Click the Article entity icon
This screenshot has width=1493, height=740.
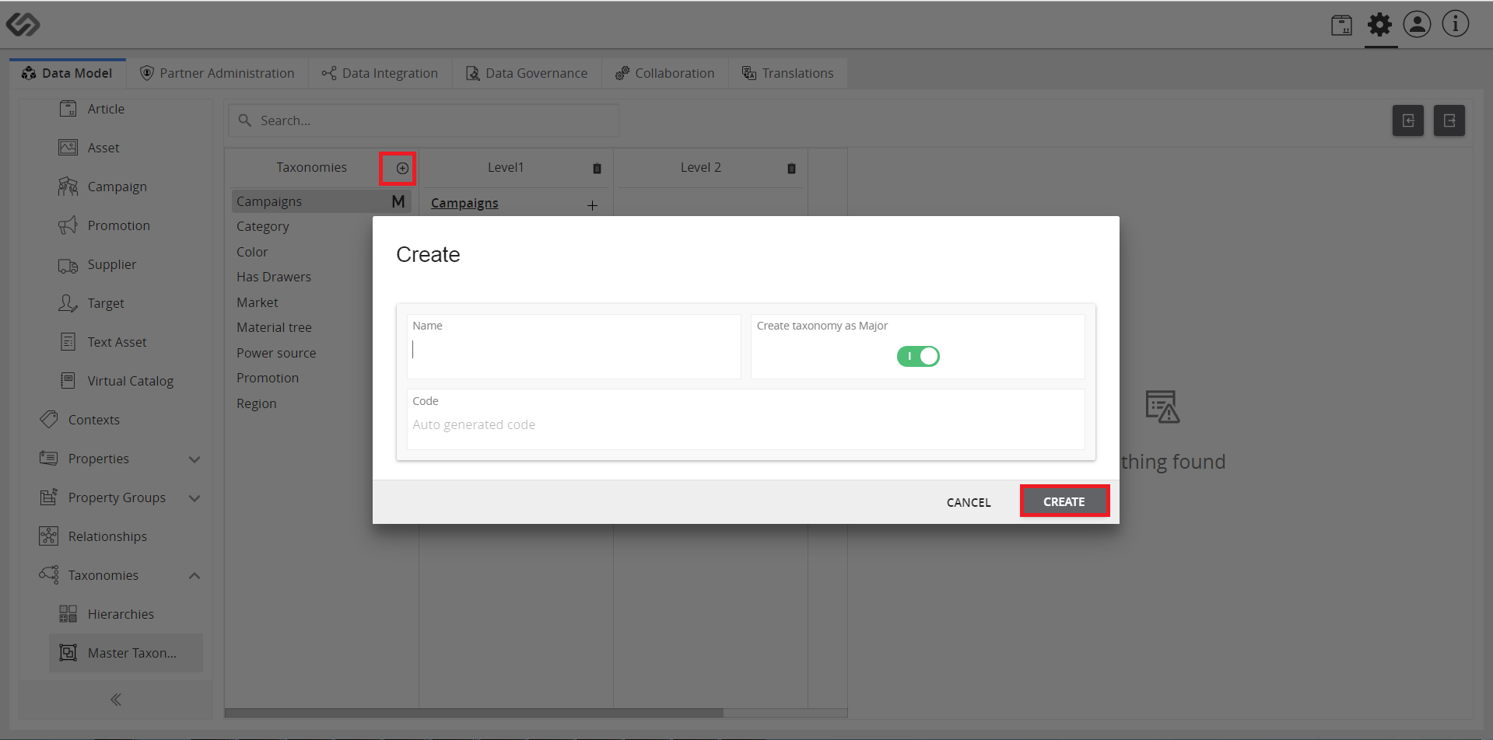click(x=68, y=109)
